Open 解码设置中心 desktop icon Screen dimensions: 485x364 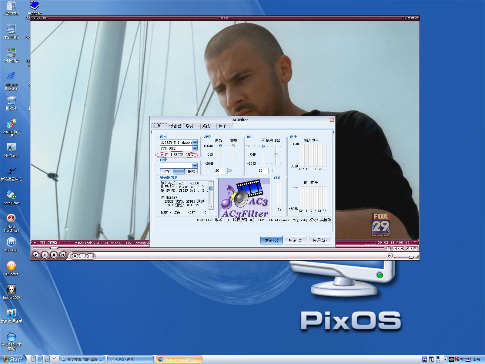point(11,174)
